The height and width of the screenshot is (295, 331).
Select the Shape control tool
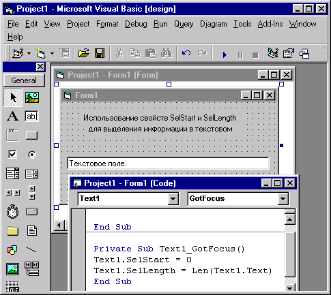pyautogui.click(x=12, y=250)
